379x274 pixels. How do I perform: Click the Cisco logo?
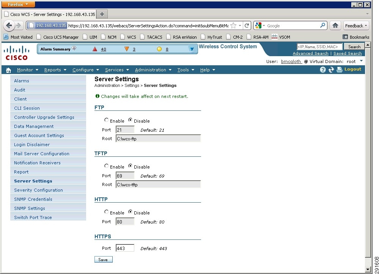[x=16, y=53]
